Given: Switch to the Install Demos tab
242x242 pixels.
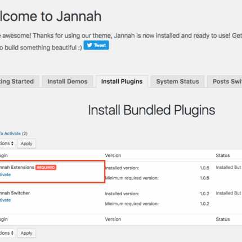Looking at the screenshot, I should 68,82.
